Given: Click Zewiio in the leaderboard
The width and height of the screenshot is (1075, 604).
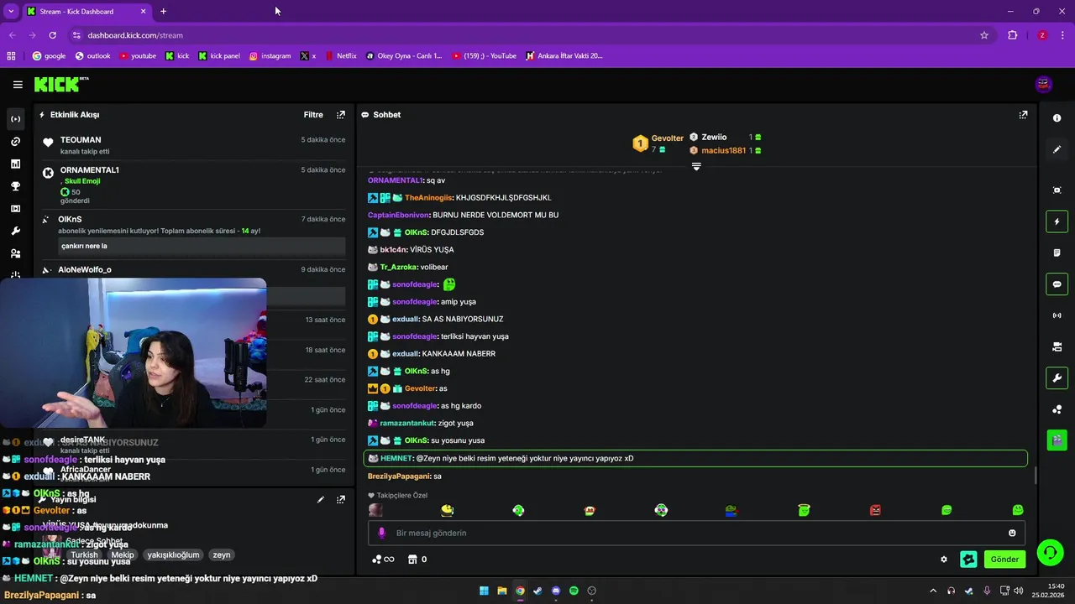Looking at the screenshot, I should tap(714, 137).
